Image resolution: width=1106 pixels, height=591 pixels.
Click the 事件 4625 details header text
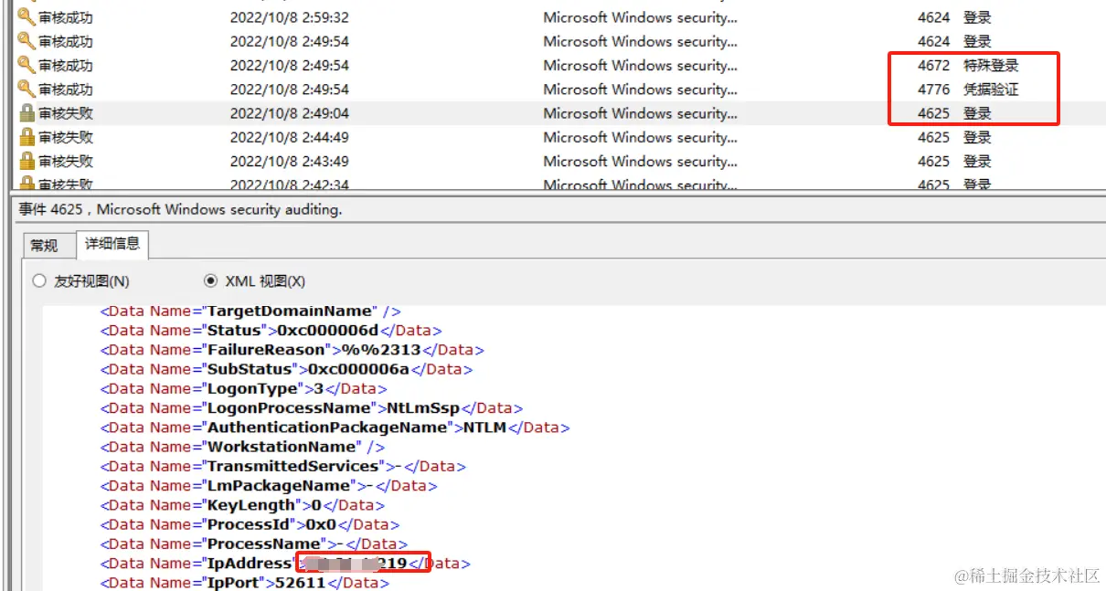tap(180, 209)
